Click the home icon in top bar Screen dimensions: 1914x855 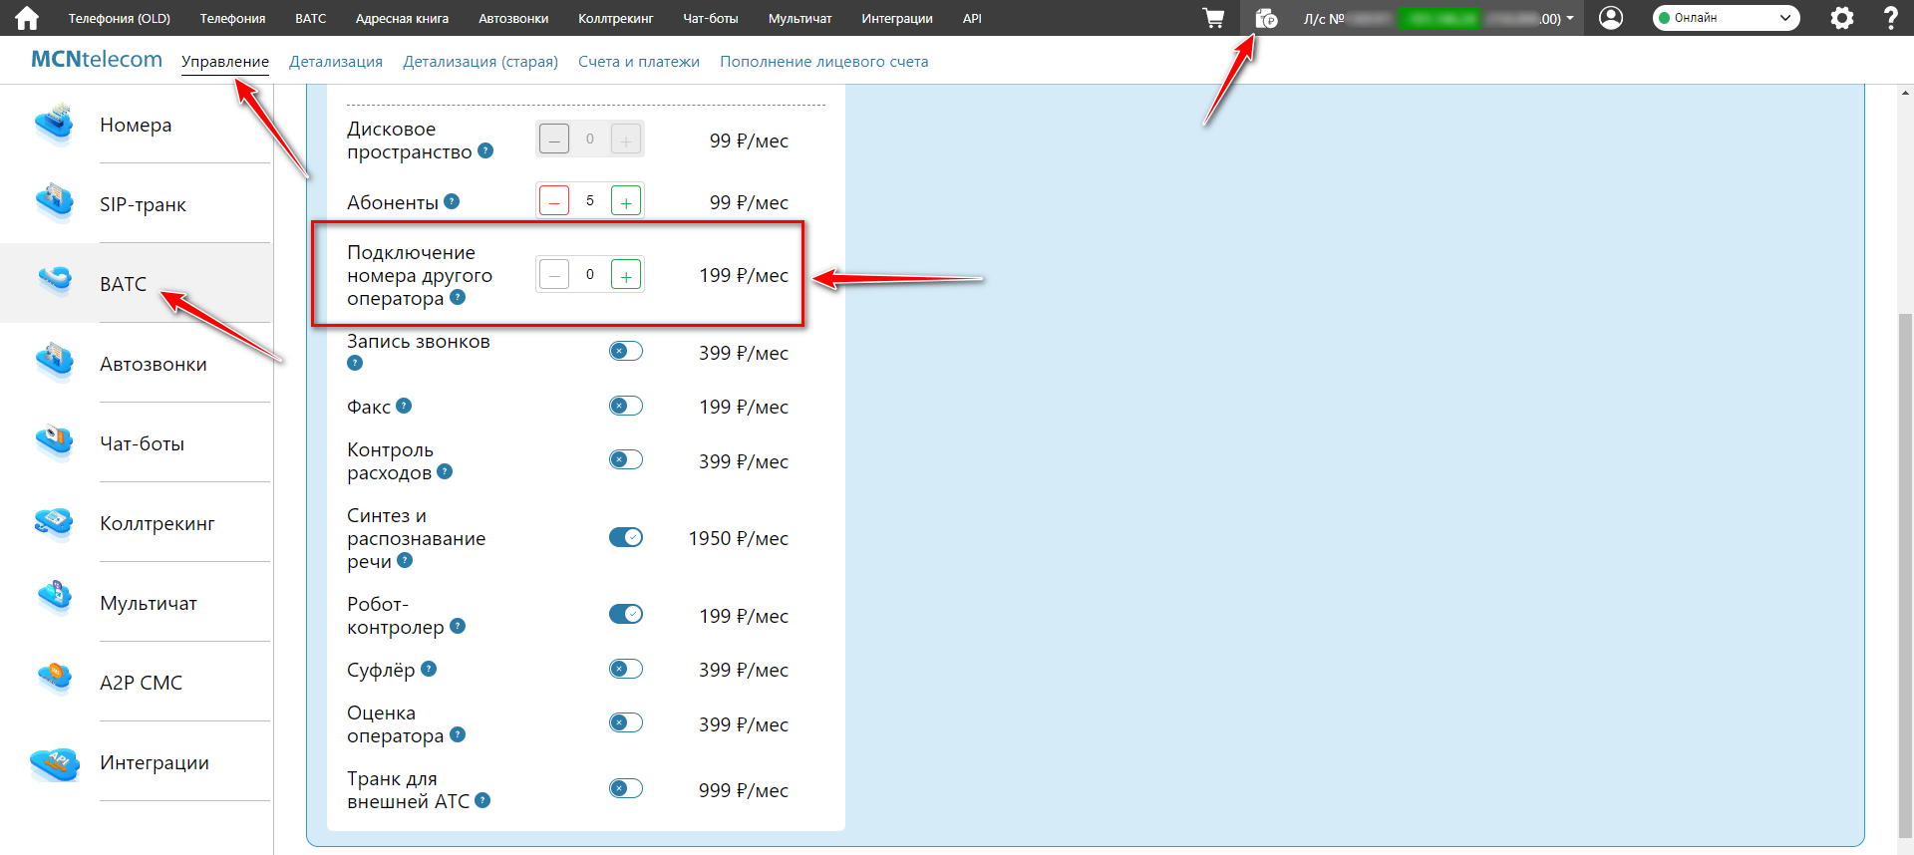27,18
